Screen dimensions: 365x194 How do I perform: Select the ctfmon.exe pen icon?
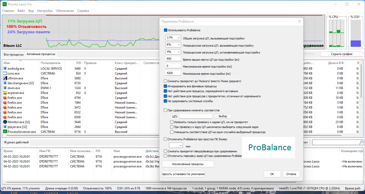pos(5,78)
